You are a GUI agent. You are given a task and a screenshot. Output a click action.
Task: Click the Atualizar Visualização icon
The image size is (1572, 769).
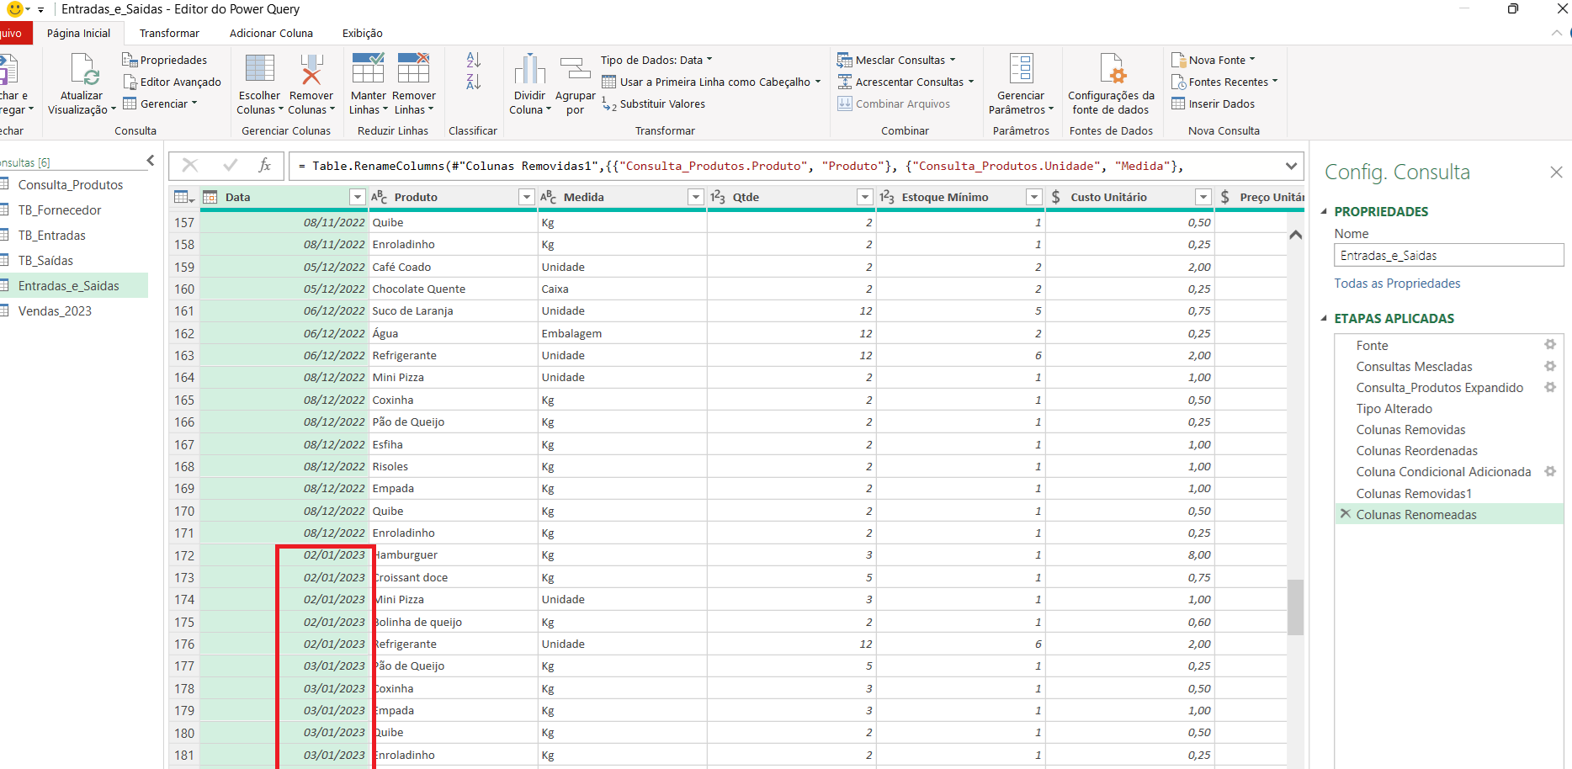pyautogui.click(x=84, y=69)
